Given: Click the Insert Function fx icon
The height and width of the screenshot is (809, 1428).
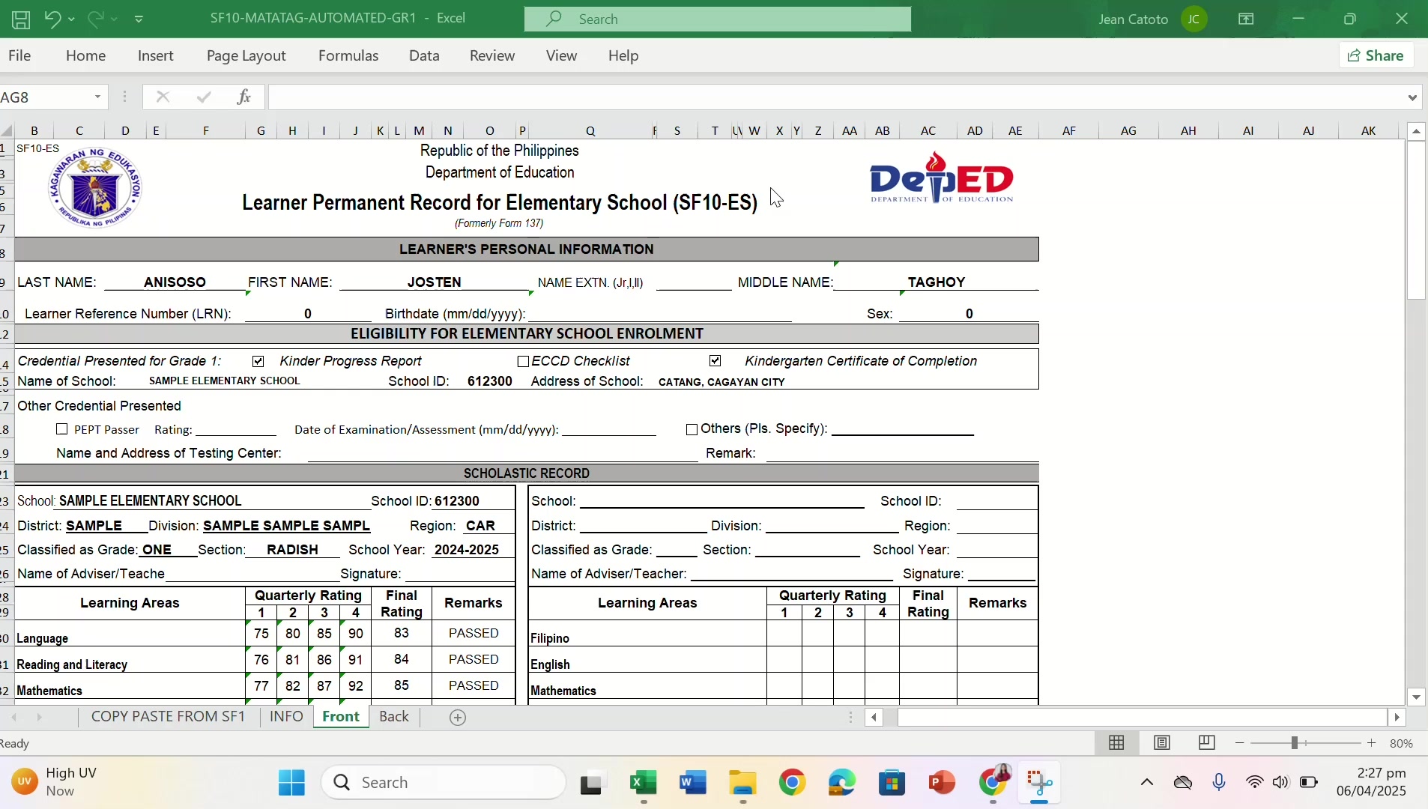Looking at the screenshot, I should (x=243, y=97).
